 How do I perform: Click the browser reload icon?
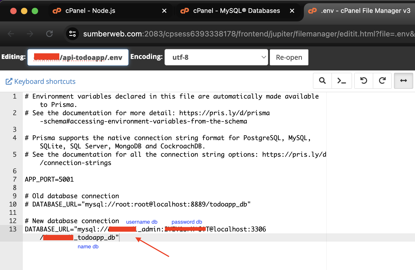pyautogui.click(x=49, y=34)
